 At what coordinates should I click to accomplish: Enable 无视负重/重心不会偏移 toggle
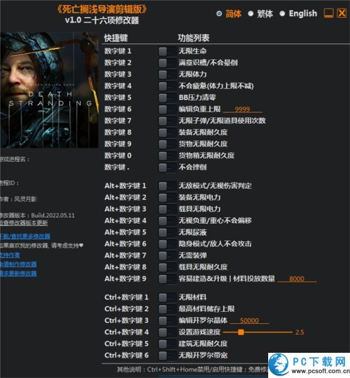point(167,220)
